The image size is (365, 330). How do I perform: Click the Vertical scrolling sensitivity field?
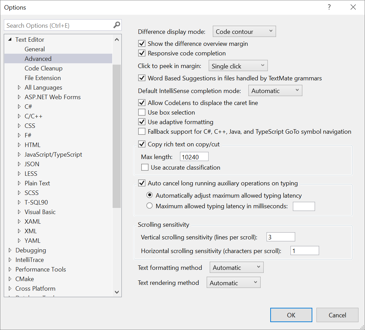point(281,237)
